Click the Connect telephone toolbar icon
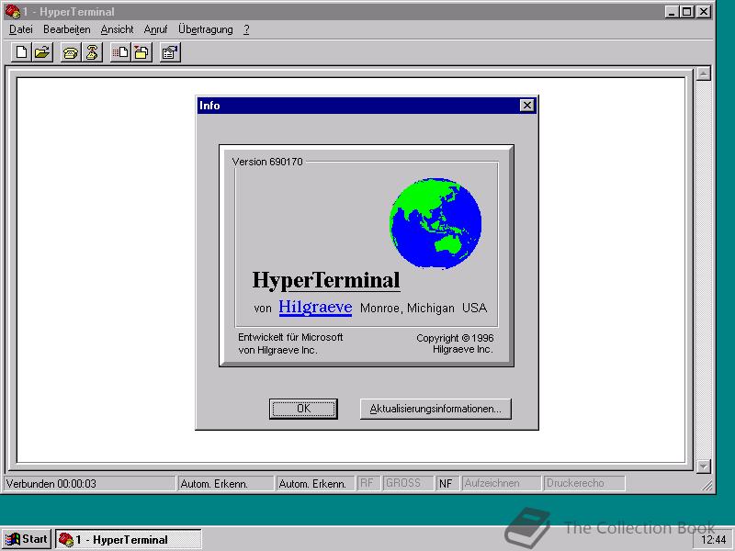 click(72, 52)
